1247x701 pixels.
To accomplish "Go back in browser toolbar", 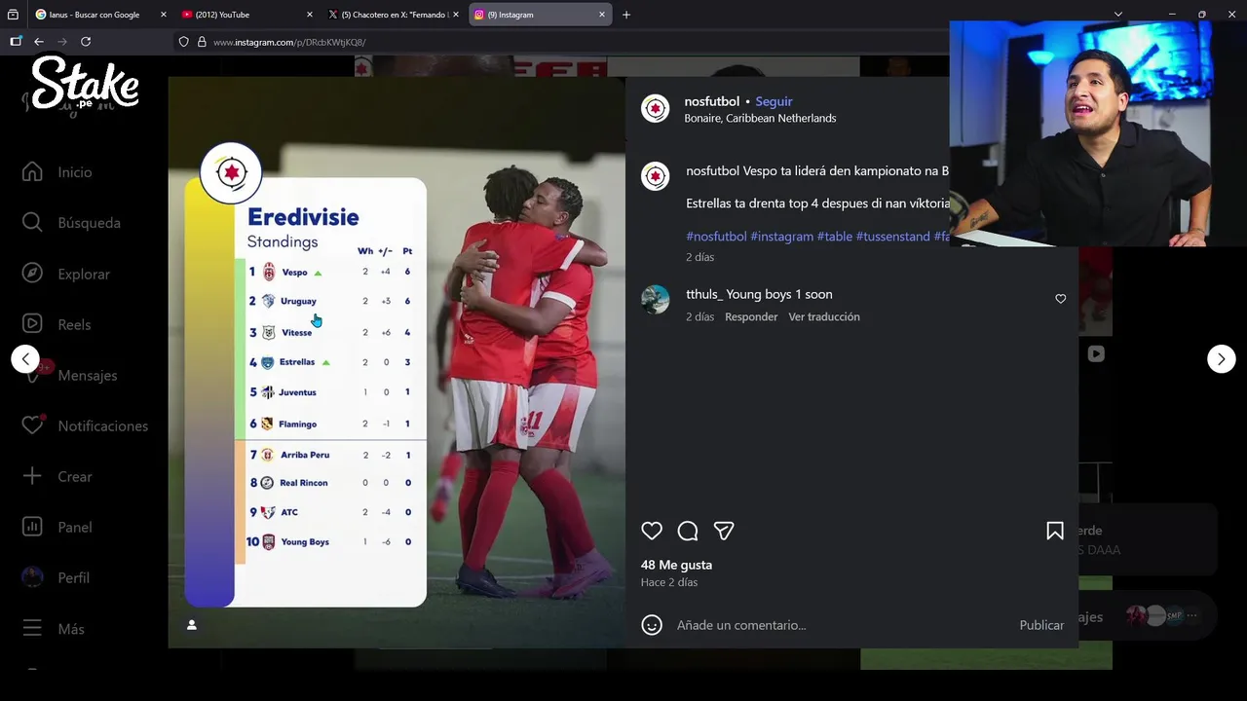I will (38, 42).
